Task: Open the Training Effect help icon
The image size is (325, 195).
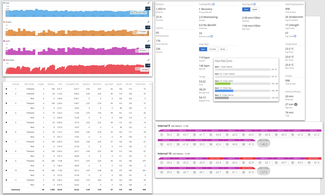Action: pos(214,4)
